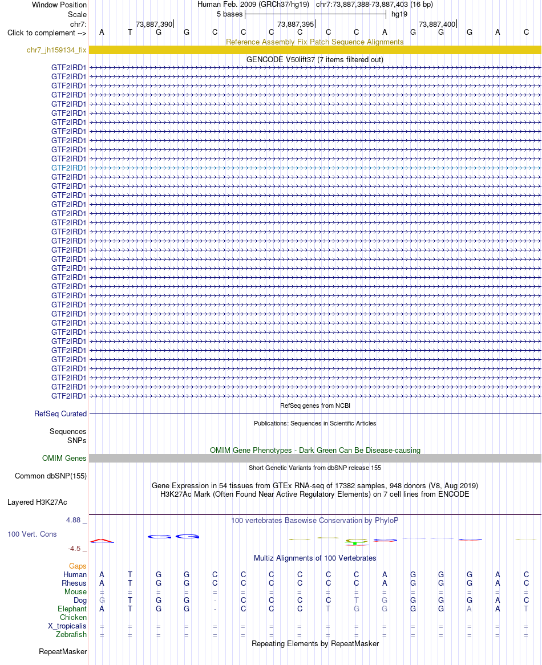Click the RefSeq Curated track label
The width and height of the screenshot is (542, 665).
[x=60, y=413]
